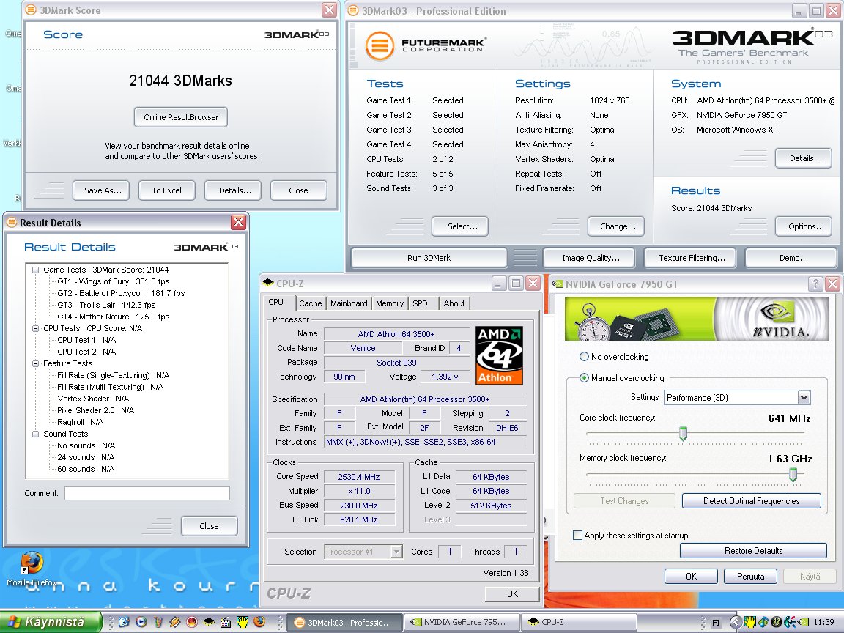Minimize 3DMark03 Professional Edition window

pyautogui.click(x=799, y=10)
